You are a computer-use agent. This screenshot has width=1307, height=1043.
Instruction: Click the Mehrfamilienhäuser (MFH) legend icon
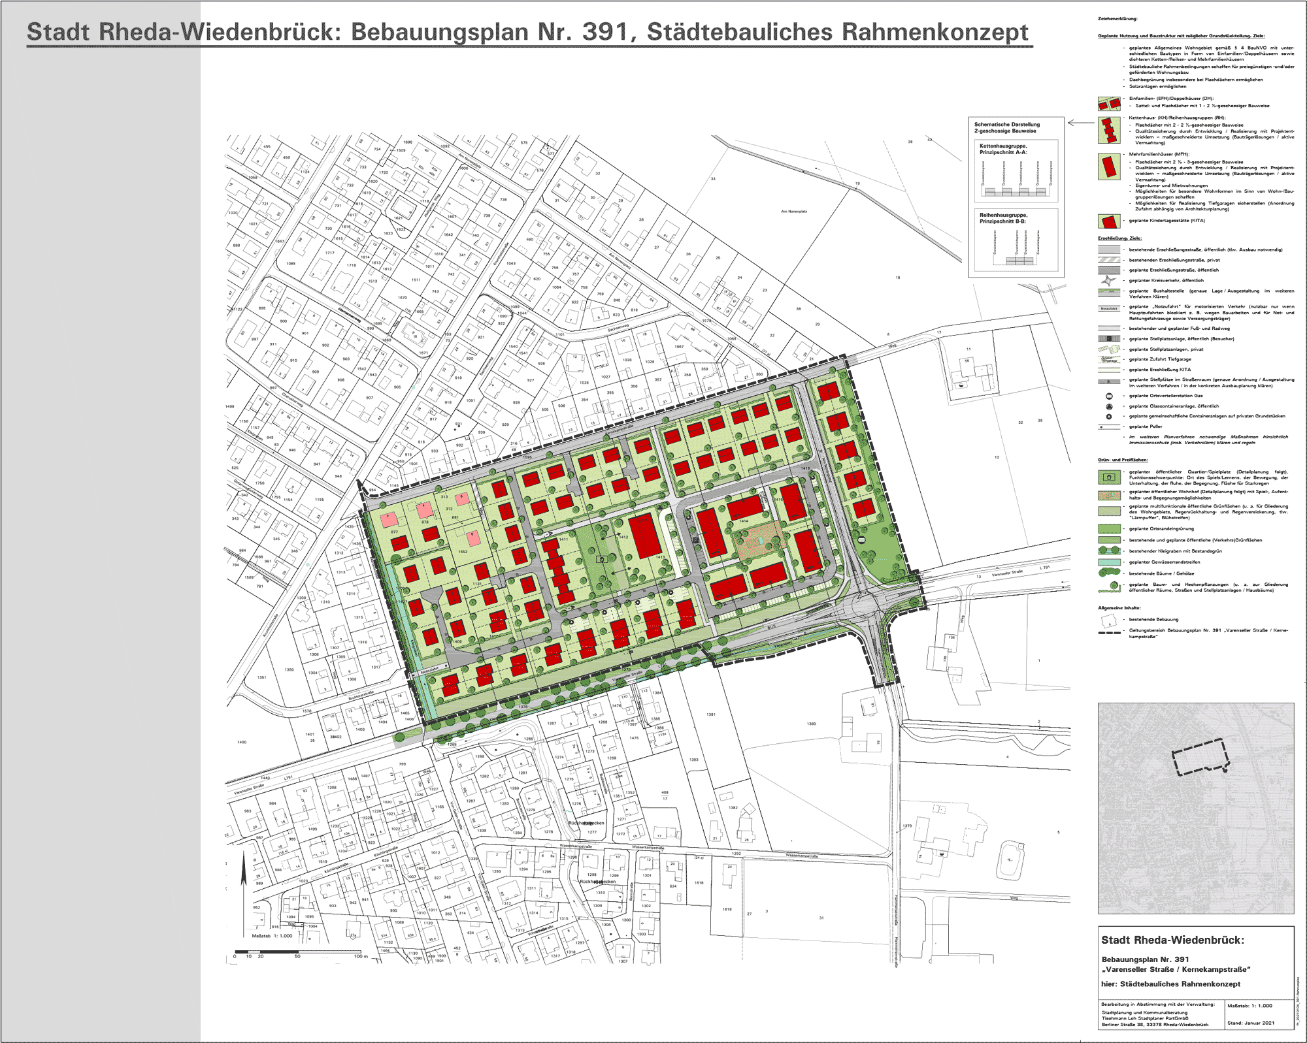click(1108, 167)
